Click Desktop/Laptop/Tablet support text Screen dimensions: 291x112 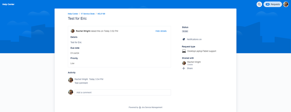coord(202,51)
